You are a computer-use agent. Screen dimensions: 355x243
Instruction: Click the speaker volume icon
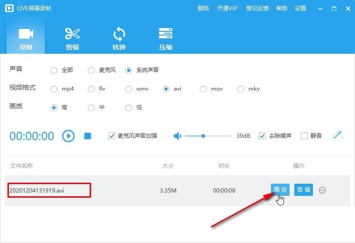pos(177,136)
